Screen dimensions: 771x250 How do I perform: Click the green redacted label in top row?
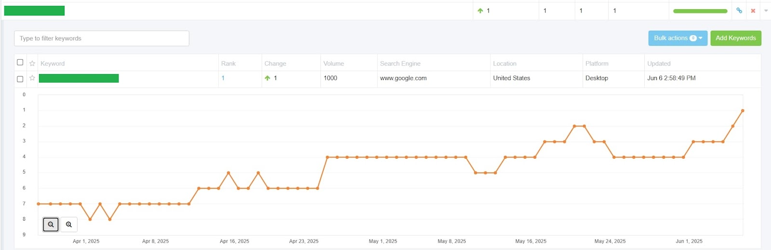point(34,11)
